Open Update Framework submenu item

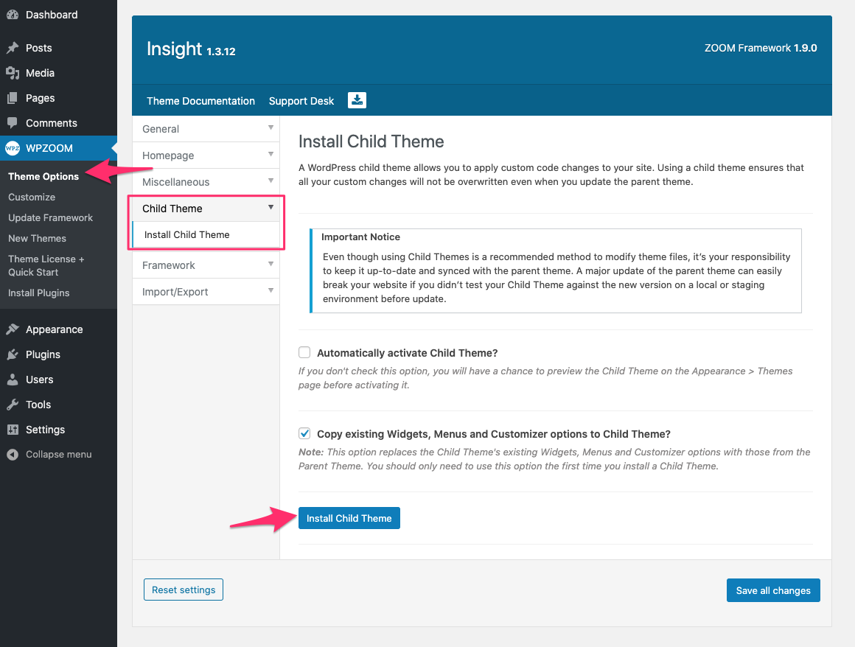51,218
